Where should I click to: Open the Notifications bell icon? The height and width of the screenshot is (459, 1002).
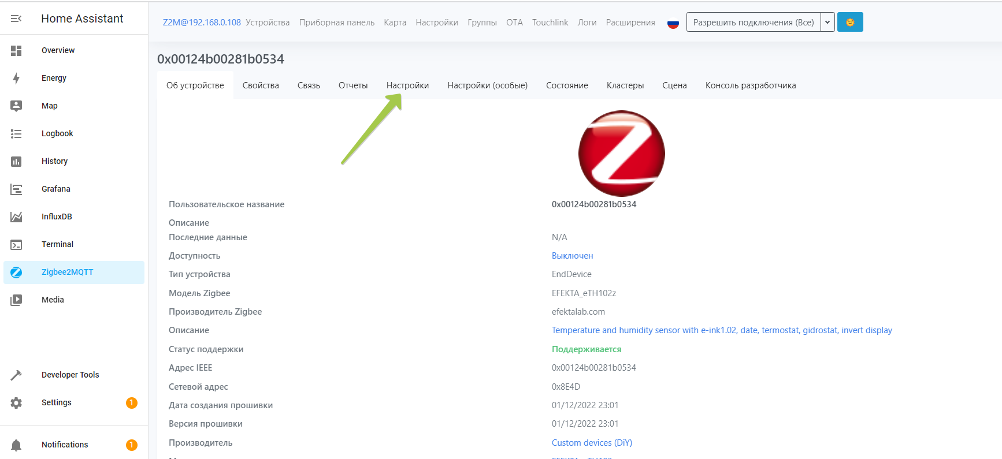tap(16, 445)
